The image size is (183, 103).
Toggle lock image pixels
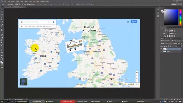tap(166, 46)
